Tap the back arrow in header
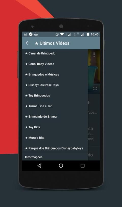This screenshot has height=207, width=122. tap(27, 43)
